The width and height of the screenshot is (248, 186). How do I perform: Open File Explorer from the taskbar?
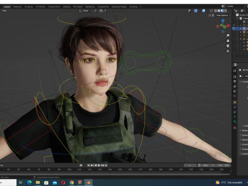click(38, 182)
